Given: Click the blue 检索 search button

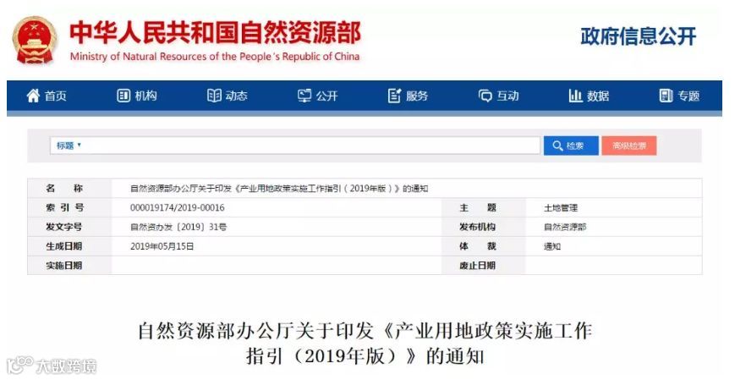Looking at the screenshot, I should (x=571, y=146).
